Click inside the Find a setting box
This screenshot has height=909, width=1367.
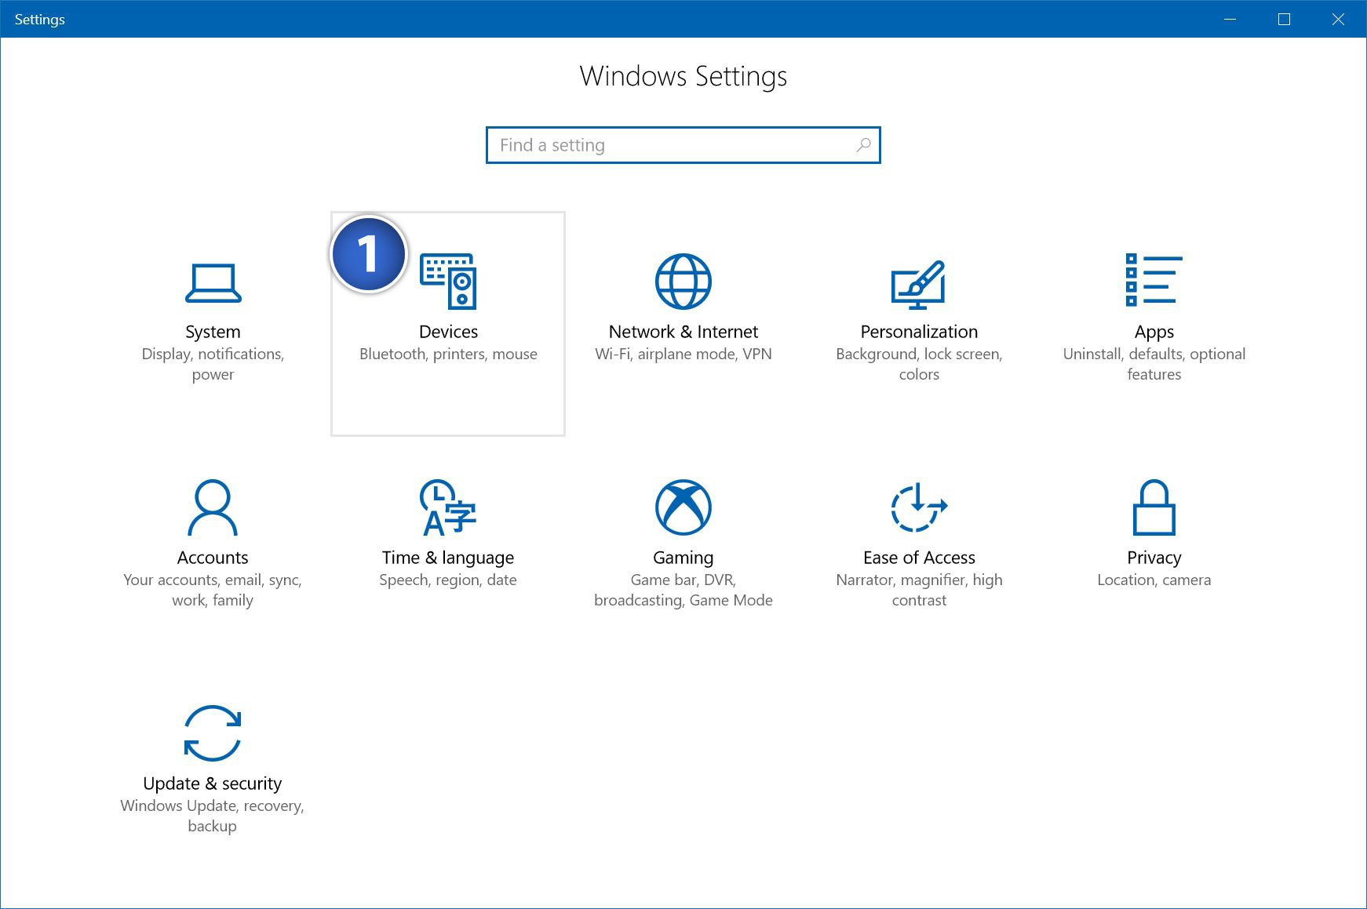click(x=683, y=145)
